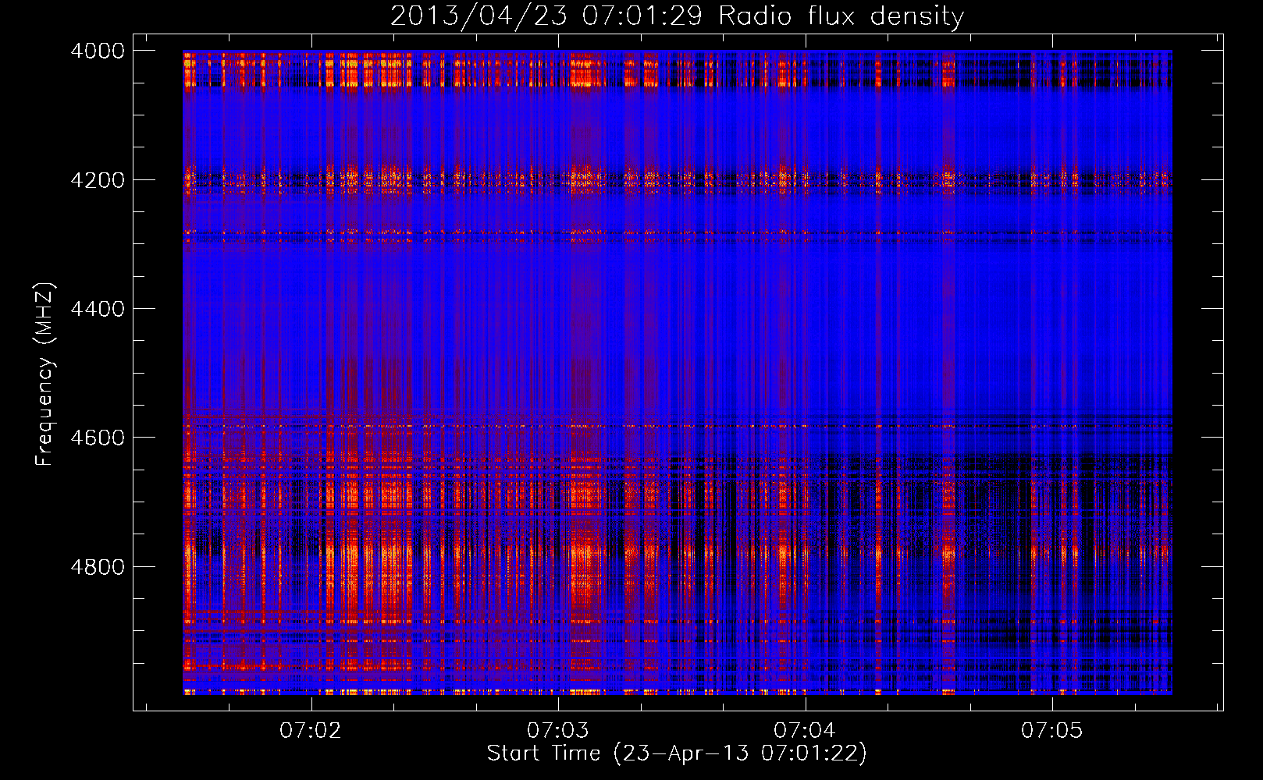The height and width of the screenshot is (780, 1263).
Task: Click the 07:03 time axis label
Action: click(x=557, y=731)
